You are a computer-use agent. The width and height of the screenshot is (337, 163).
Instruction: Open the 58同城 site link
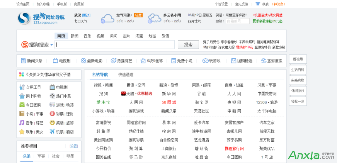pos(169,102)
